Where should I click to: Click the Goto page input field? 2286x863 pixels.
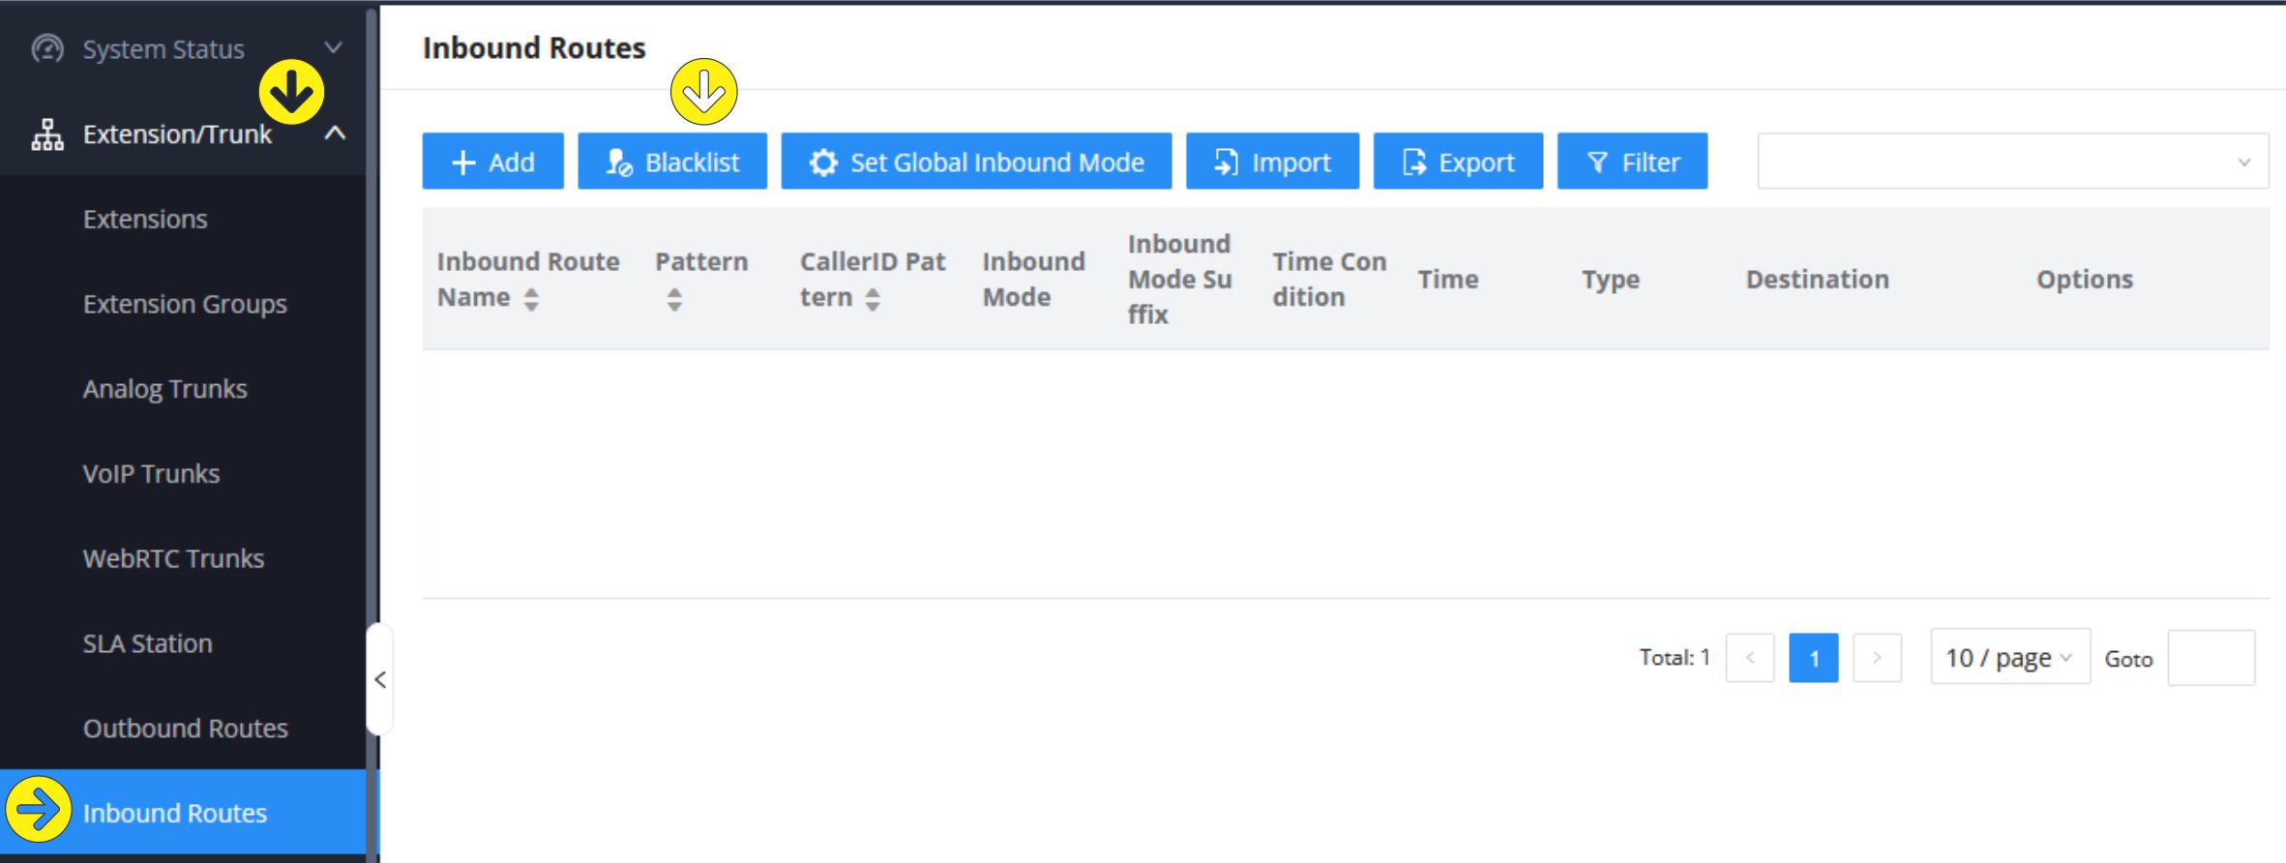tap(2211, 658)
